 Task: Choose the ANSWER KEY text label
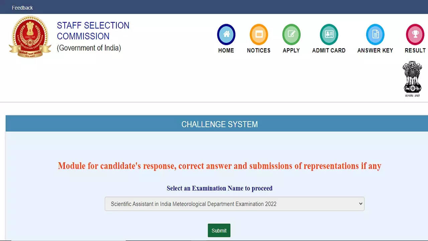375,51
